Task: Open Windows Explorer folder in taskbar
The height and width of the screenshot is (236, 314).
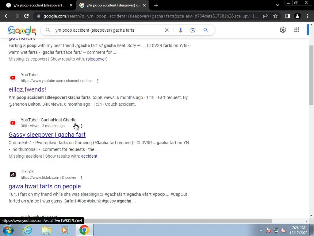Action: pyautogui.click(x=46, y=230)
